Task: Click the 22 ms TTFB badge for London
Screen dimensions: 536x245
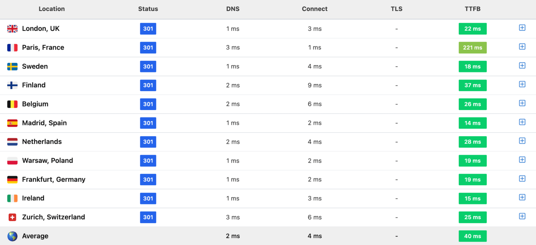Action: coord(472,28)
